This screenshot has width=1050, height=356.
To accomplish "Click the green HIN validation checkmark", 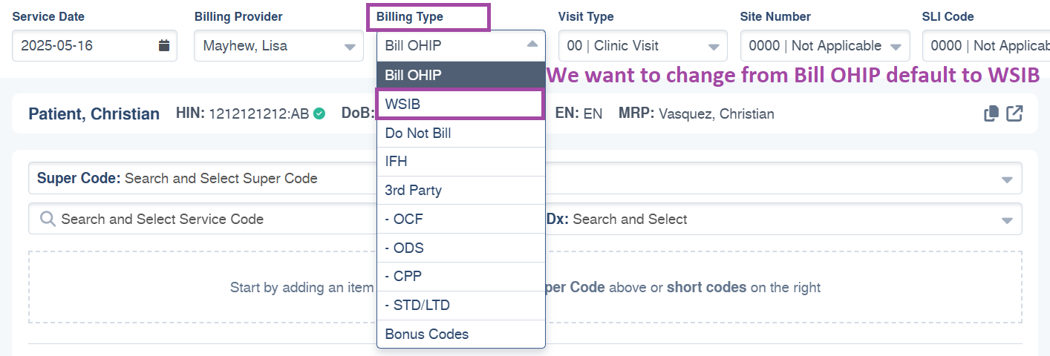I will [319, 113].
